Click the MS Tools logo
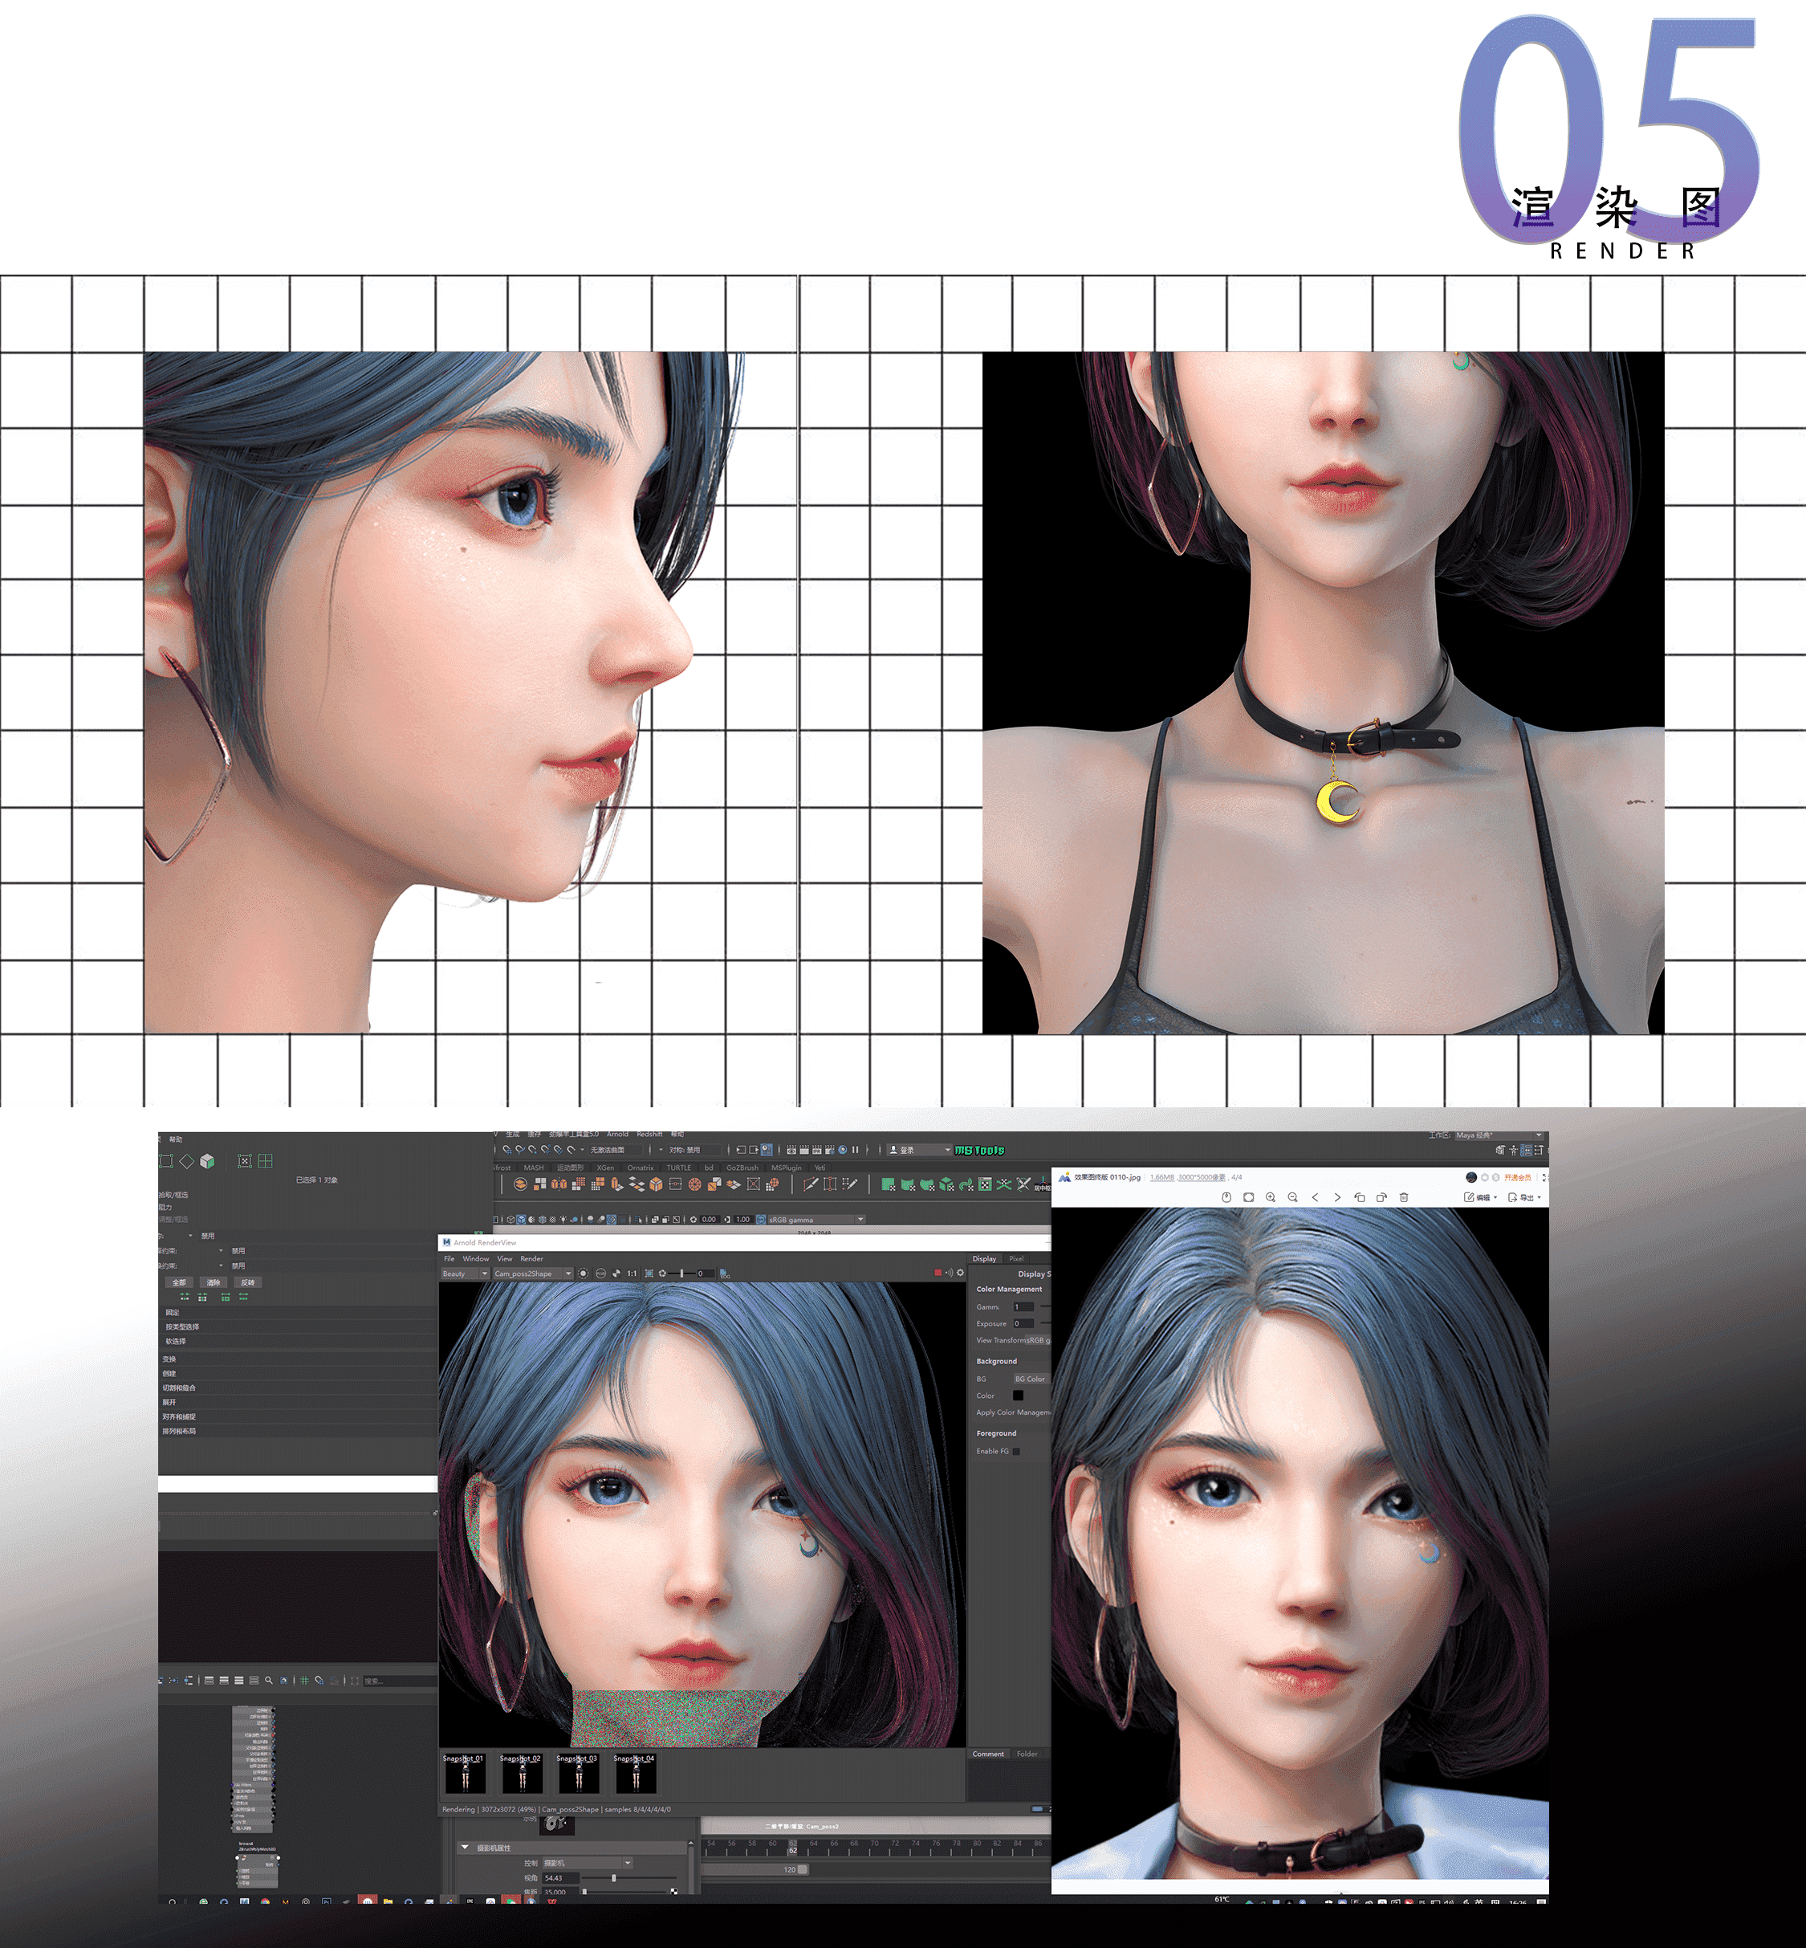This screenshot has height=1948, width=1806. point(979,1151)
